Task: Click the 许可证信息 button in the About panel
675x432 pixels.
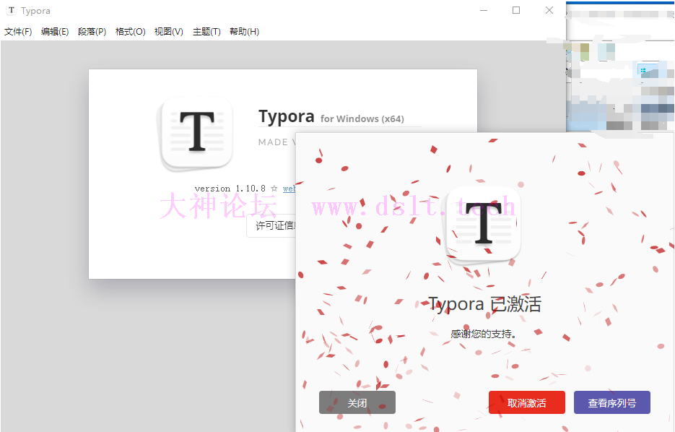Action: (271, 225)
